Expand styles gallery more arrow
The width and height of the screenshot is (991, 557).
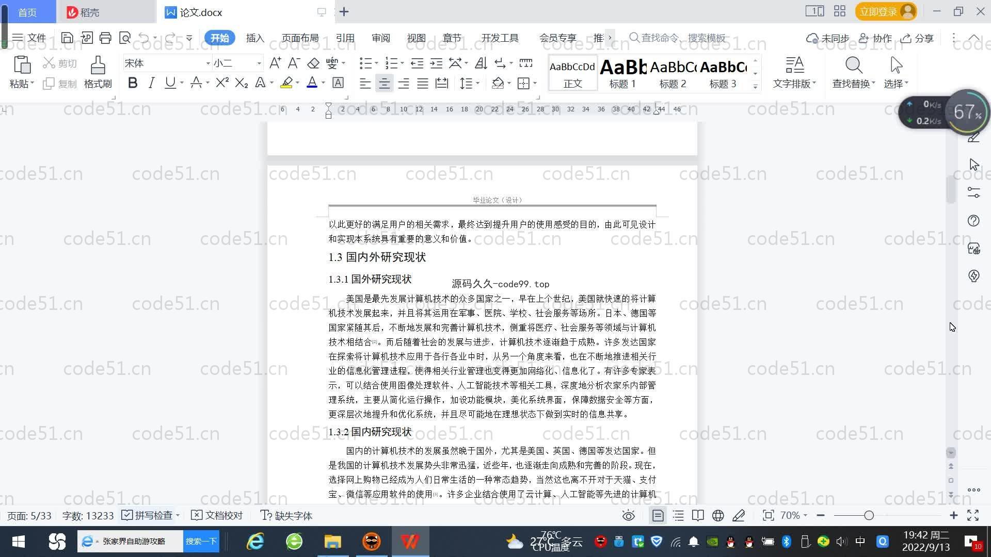pyautogui.click(x=755, y=86)
